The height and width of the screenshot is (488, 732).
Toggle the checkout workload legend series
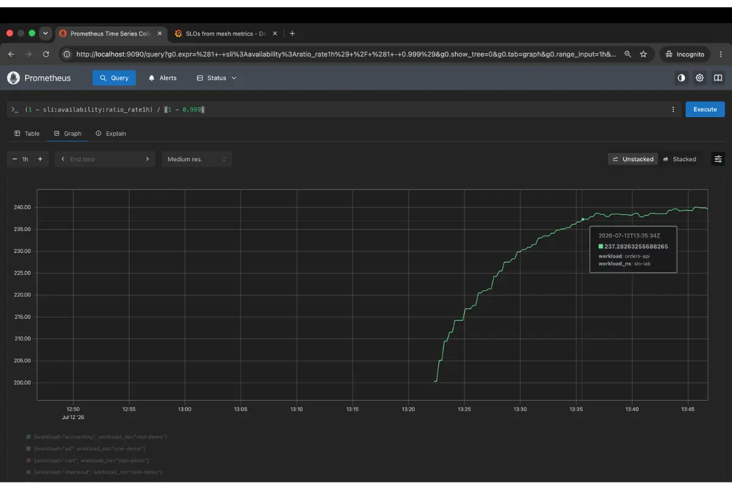95,472
